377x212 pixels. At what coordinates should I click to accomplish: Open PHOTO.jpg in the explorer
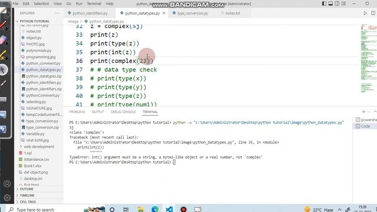(x=35, y=44)
